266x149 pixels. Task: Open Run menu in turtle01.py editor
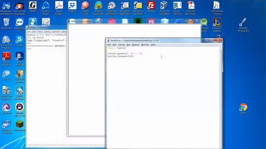click(128, 45)
